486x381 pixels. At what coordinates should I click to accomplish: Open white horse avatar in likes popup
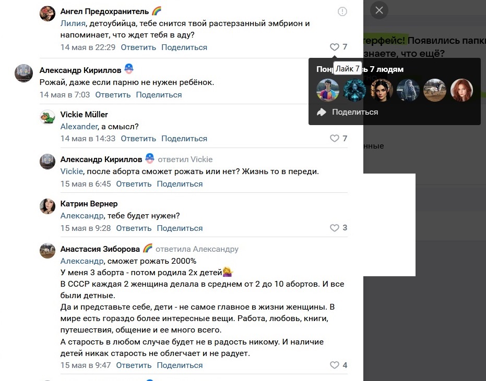coord(435,90)
